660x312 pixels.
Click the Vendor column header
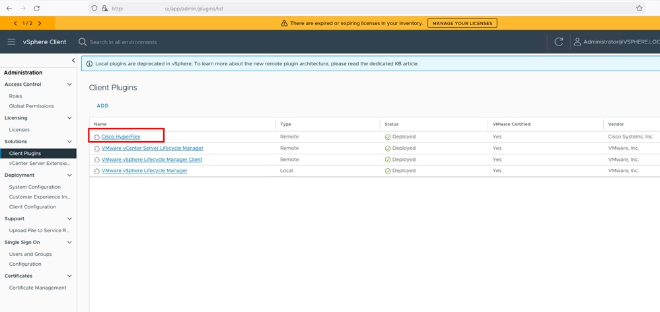pos(616,125)
